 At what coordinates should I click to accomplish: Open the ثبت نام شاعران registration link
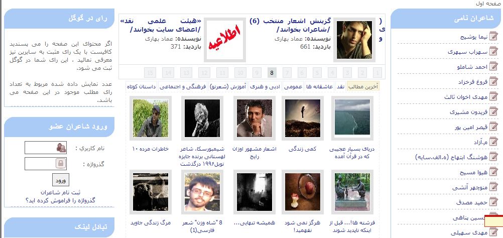[61, 192]
